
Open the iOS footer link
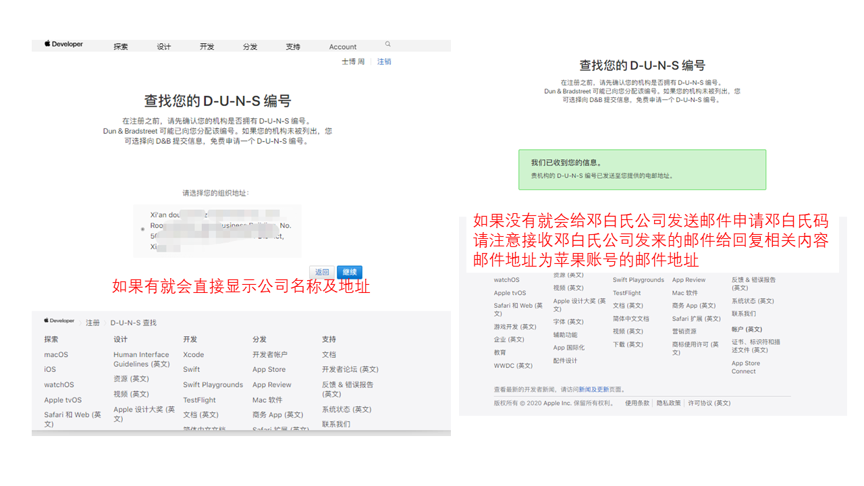50,369
